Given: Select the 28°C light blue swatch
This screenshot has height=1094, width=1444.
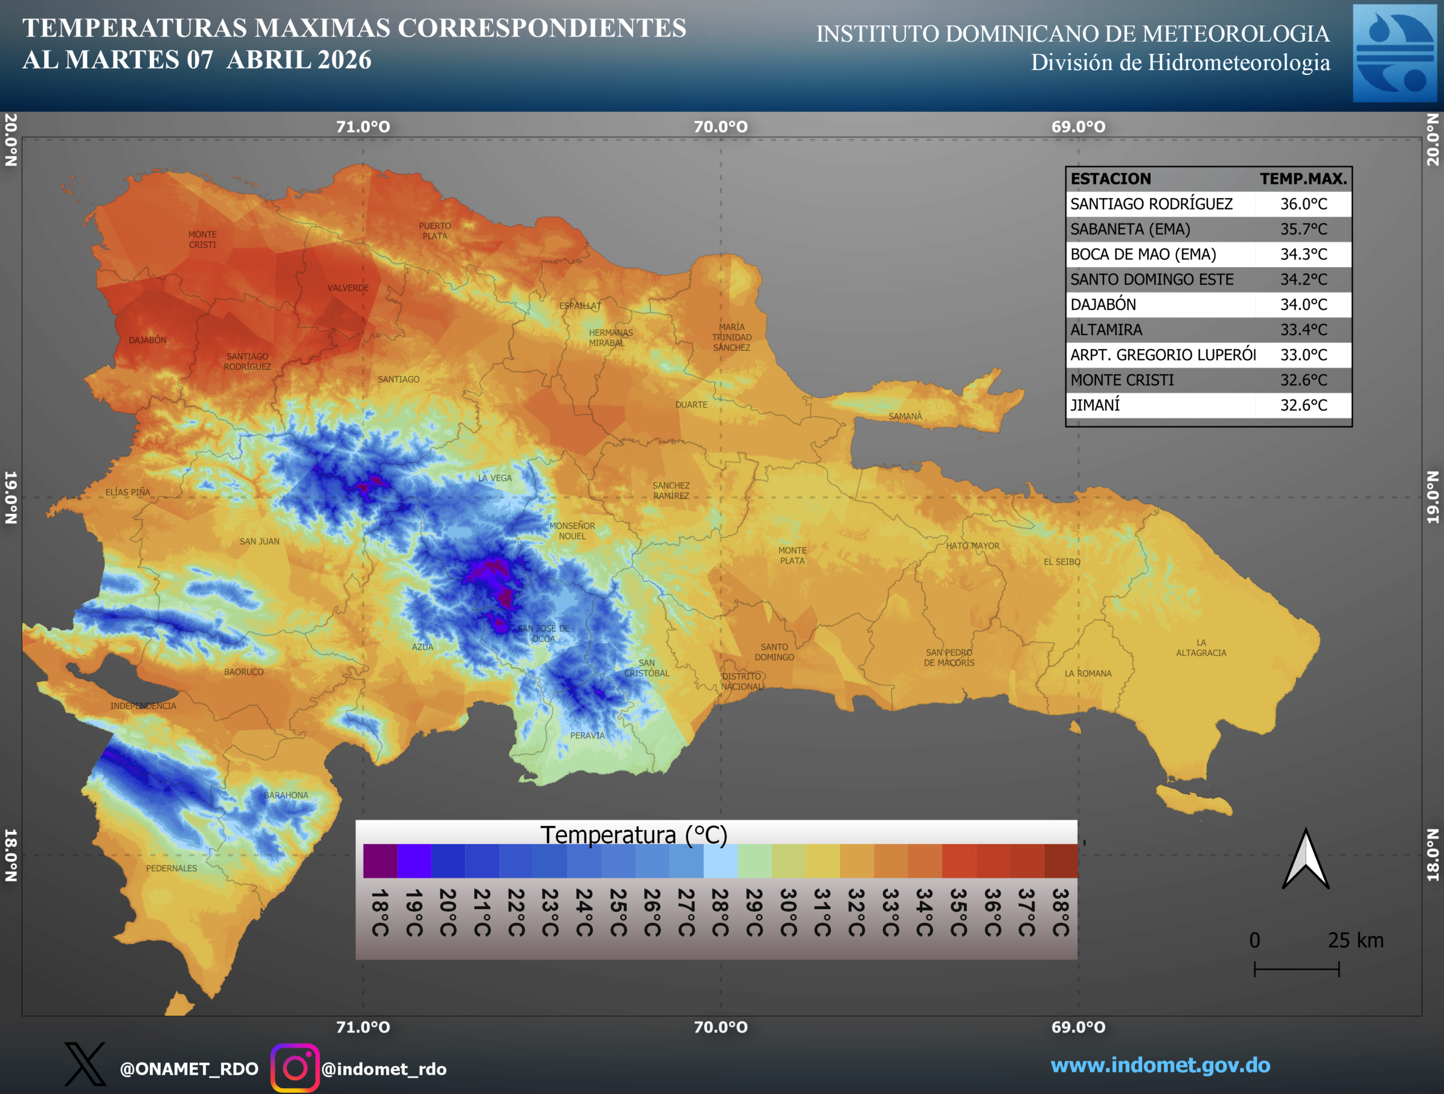Looking at the screenshot, I should pyautogui.click(x=720, y=861).
